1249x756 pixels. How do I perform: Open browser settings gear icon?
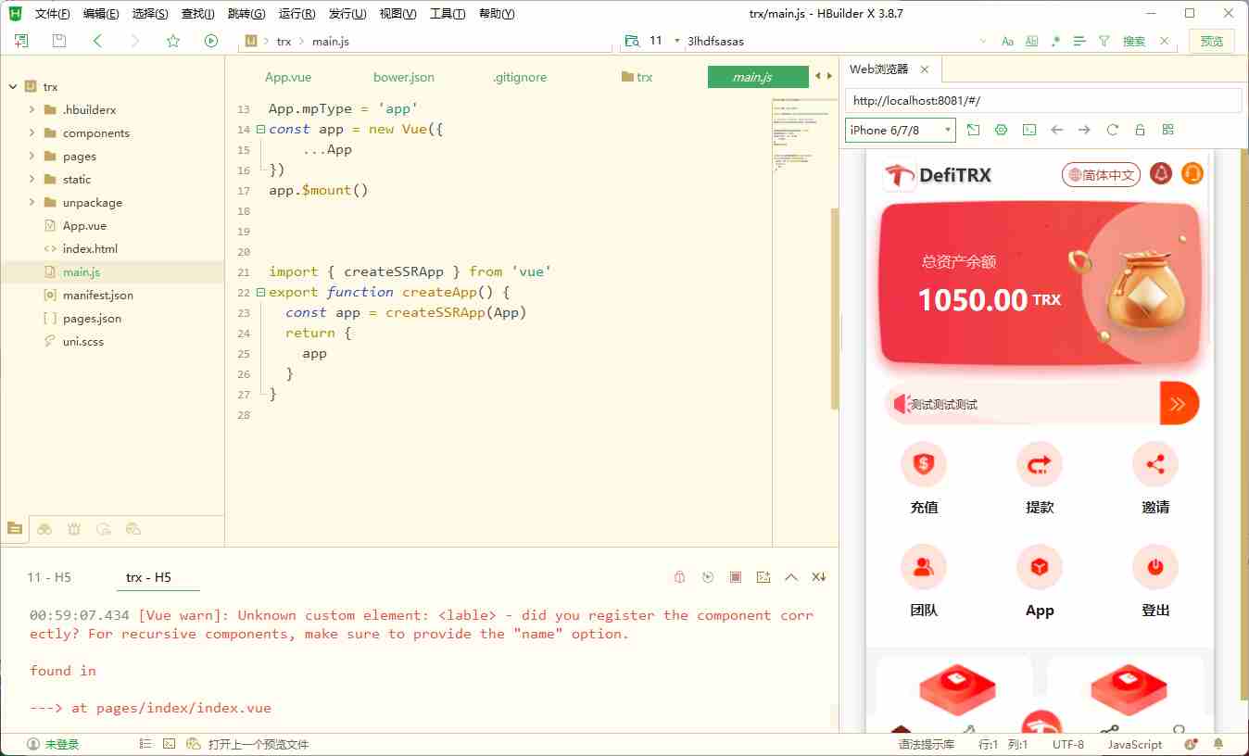tap(1001, 131)
